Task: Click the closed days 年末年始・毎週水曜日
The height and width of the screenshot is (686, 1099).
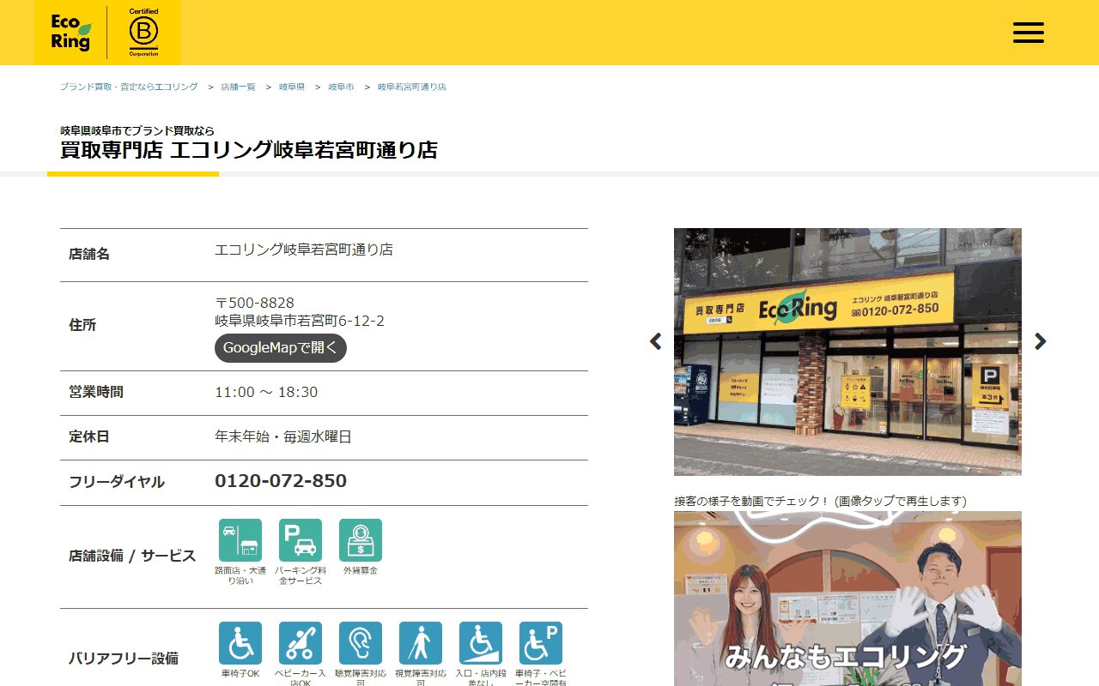Action: pyautogui.click(x=283, y=436)
